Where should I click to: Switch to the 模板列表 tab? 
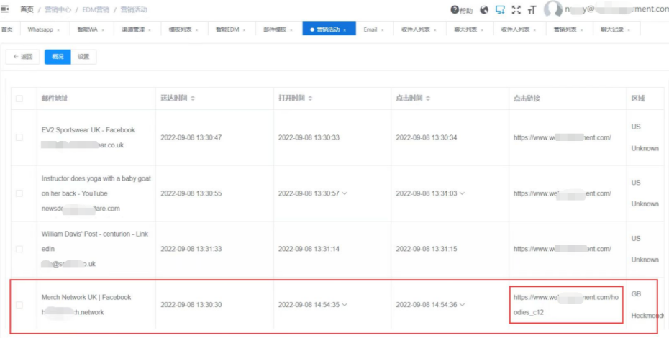click(180, 30)
